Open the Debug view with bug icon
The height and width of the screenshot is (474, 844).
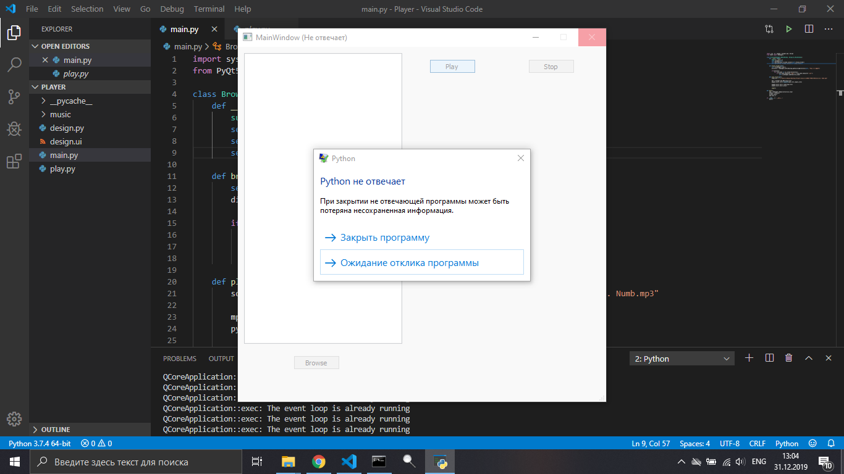tap(14, 129)
